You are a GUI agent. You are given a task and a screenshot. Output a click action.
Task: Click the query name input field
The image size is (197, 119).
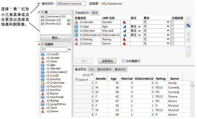(71, 4)
